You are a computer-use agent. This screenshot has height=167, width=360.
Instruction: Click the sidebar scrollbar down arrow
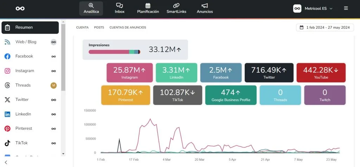(63, 154)
